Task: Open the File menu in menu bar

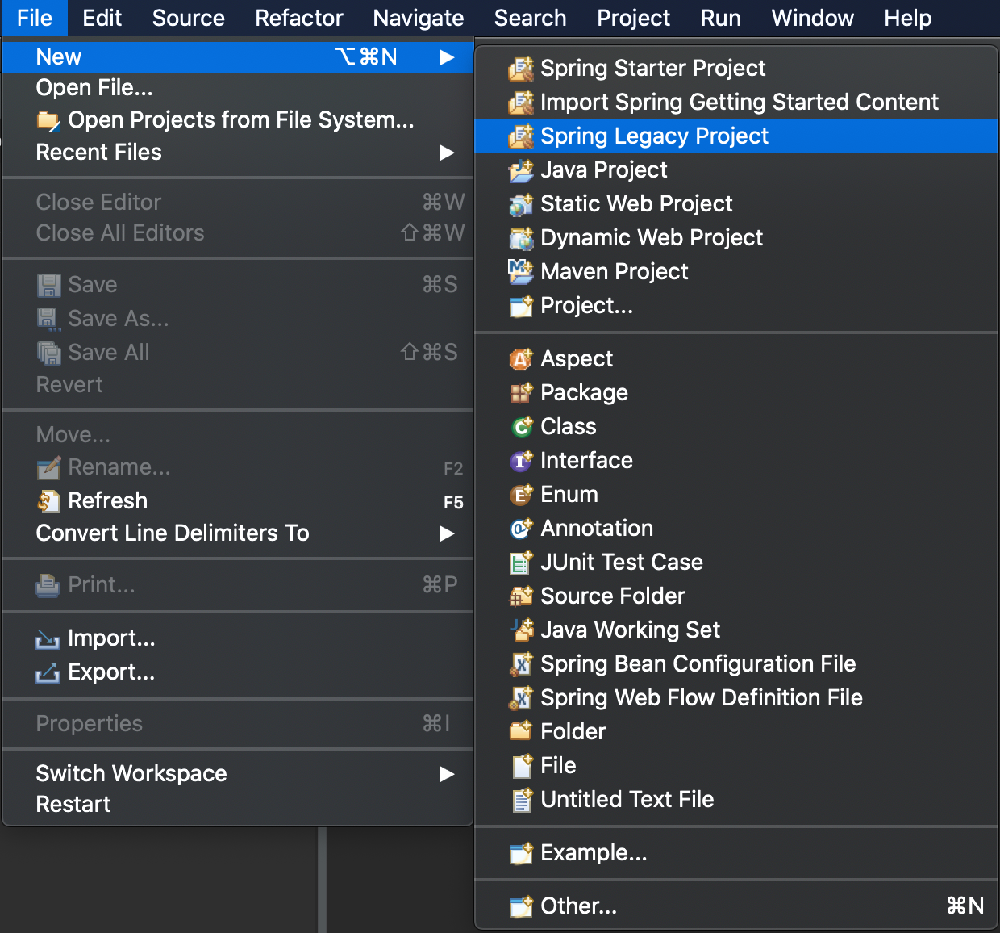Action: [x=35, y=18]
